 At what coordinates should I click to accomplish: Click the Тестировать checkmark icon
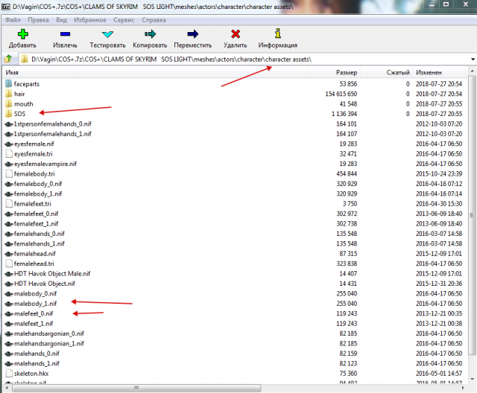point(108,33)
